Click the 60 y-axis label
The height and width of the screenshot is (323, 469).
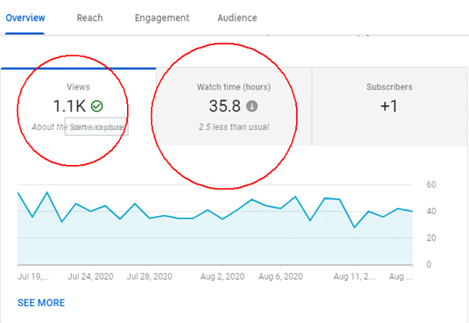coord(431,184)
